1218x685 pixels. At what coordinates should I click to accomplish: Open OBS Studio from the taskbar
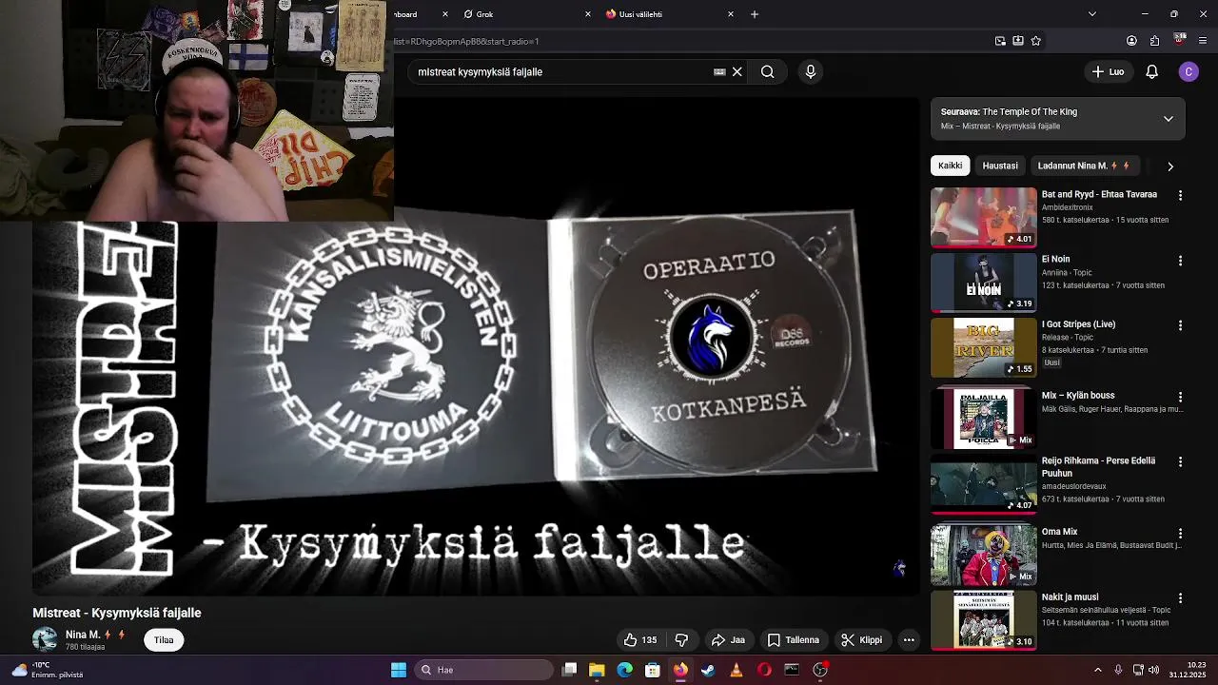tap(820, 670)
